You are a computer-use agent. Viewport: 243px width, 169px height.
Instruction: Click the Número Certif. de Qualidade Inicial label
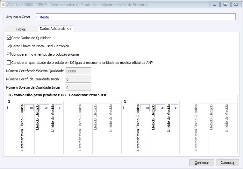33,79
